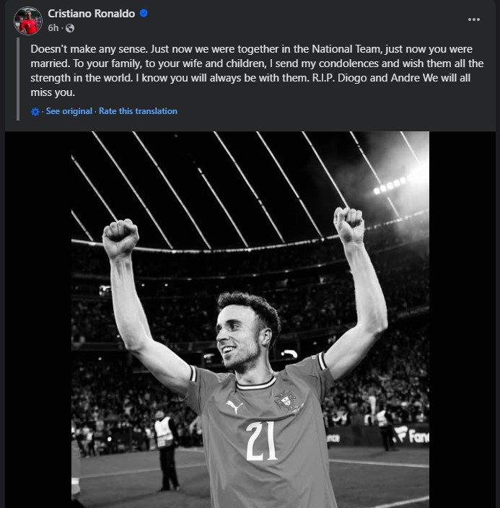Image resolution: width=500 pixels, height=508 pixels.
Task: Open the black-and-white player photo
Action: pyautogui.click(x=250, y=319)
